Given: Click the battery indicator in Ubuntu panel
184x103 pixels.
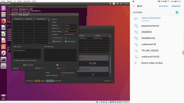Looking at the screenshot, I should 118,4.
